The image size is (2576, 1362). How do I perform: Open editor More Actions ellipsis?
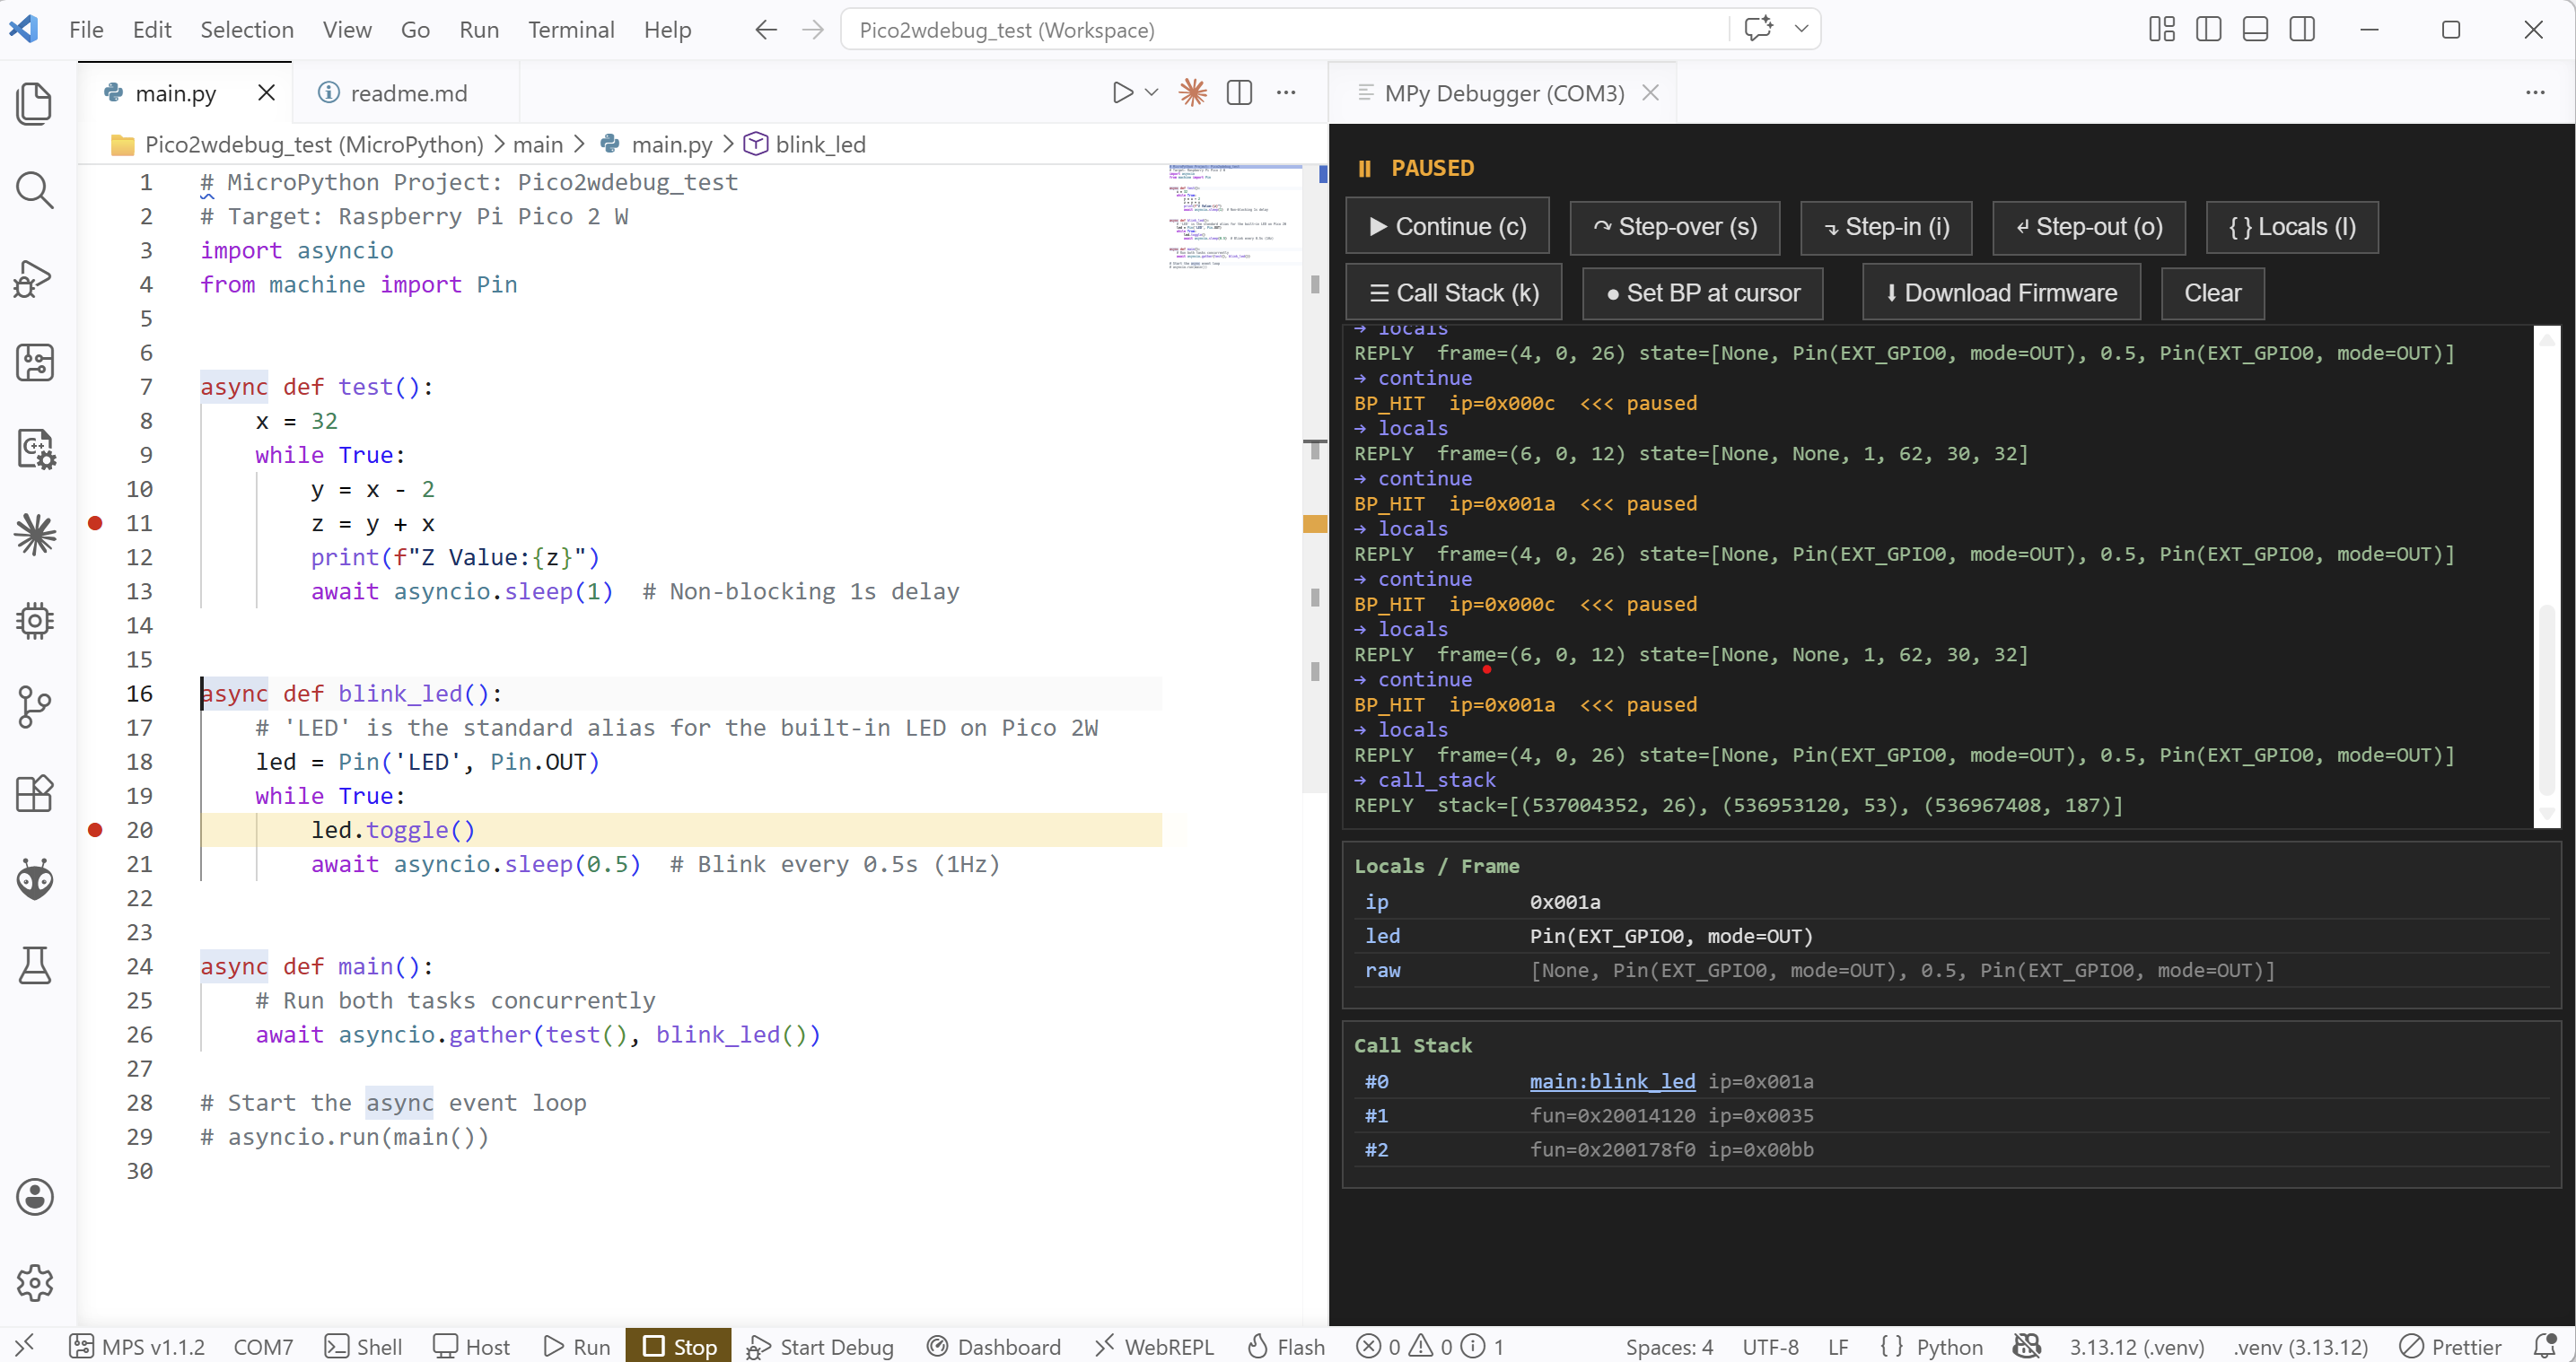[x=1286, y=93]
